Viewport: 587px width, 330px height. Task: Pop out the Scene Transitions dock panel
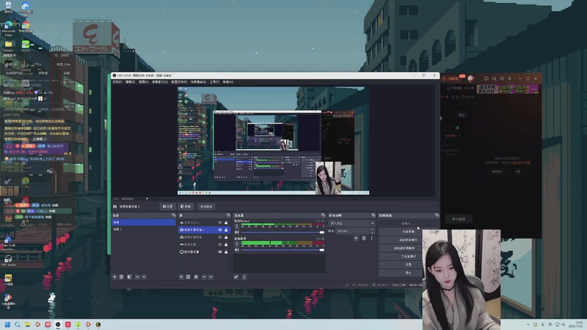373,215
